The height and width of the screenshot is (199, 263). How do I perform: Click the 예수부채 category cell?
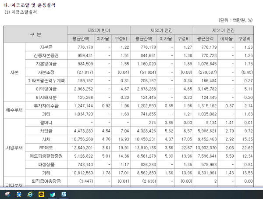point(14,110)
